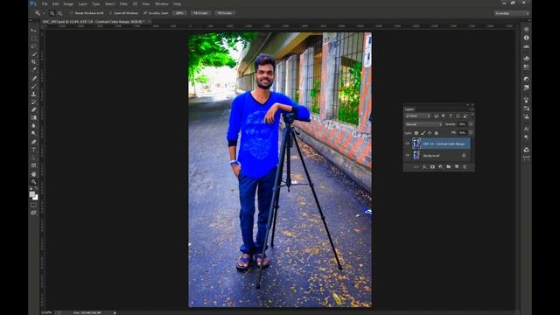560x315 pixels.
Task: Open the Window menu
Action: [161, 3]
